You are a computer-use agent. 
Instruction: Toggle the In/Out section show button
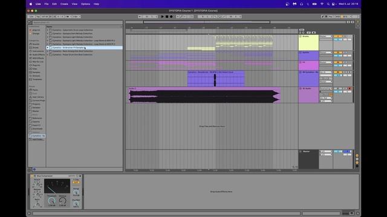357,156
